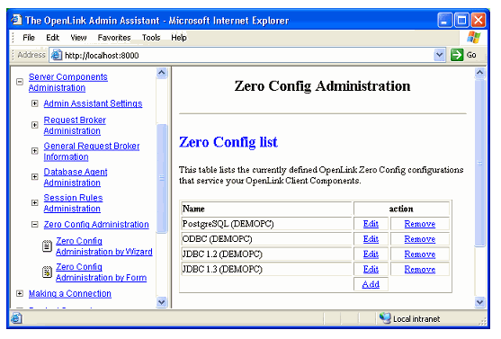This screenshot has height=339, width=501.
Task: Close the Internet Explorer window
Action: (x=479, y=21)
